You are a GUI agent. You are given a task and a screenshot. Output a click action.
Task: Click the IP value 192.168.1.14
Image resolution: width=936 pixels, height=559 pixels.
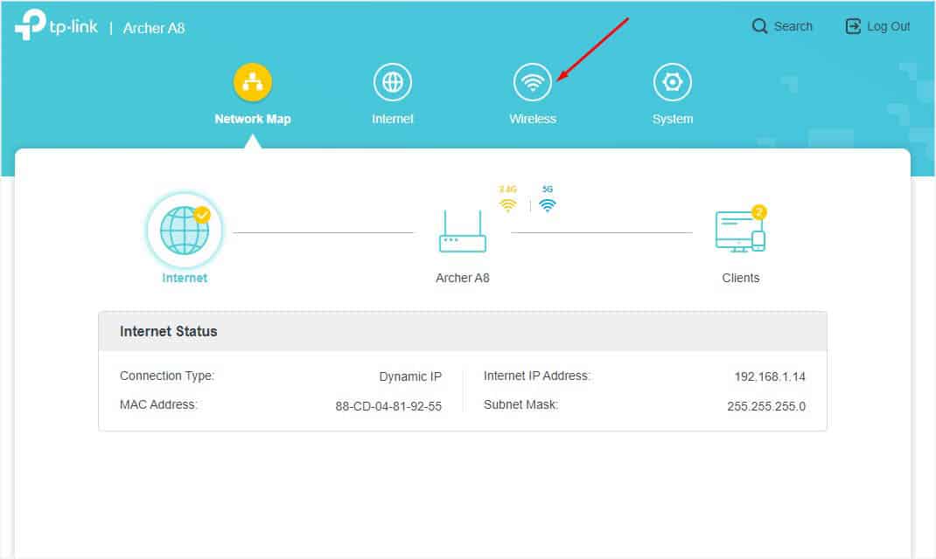click(x=770, y=376)
